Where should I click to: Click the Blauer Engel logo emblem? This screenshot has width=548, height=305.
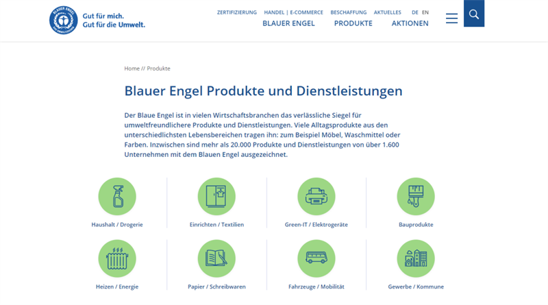(63, 21)
